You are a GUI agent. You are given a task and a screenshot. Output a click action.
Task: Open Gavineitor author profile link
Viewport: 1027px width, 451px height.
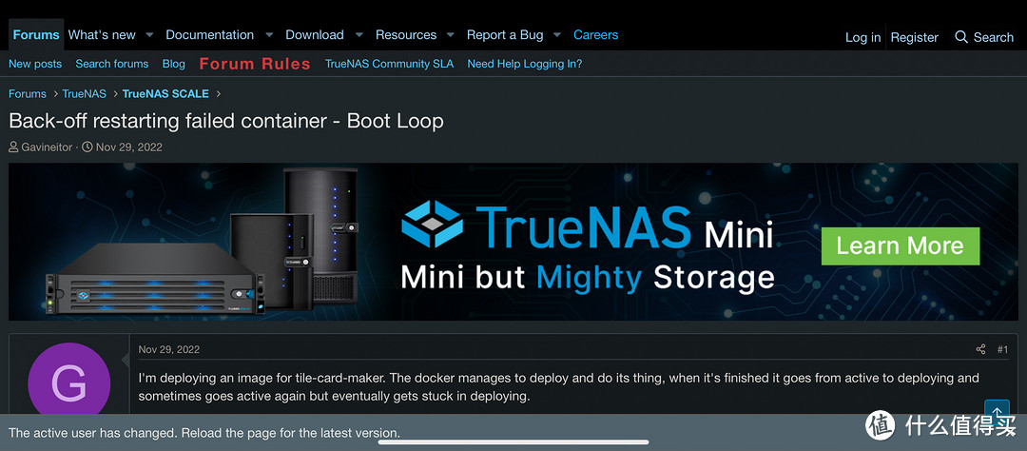(x=47, y=147)
